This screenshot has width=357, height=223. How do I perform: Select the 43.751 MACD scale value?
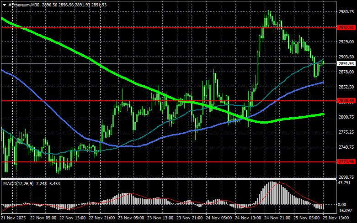pyautogui.click(x=345, y=183)
